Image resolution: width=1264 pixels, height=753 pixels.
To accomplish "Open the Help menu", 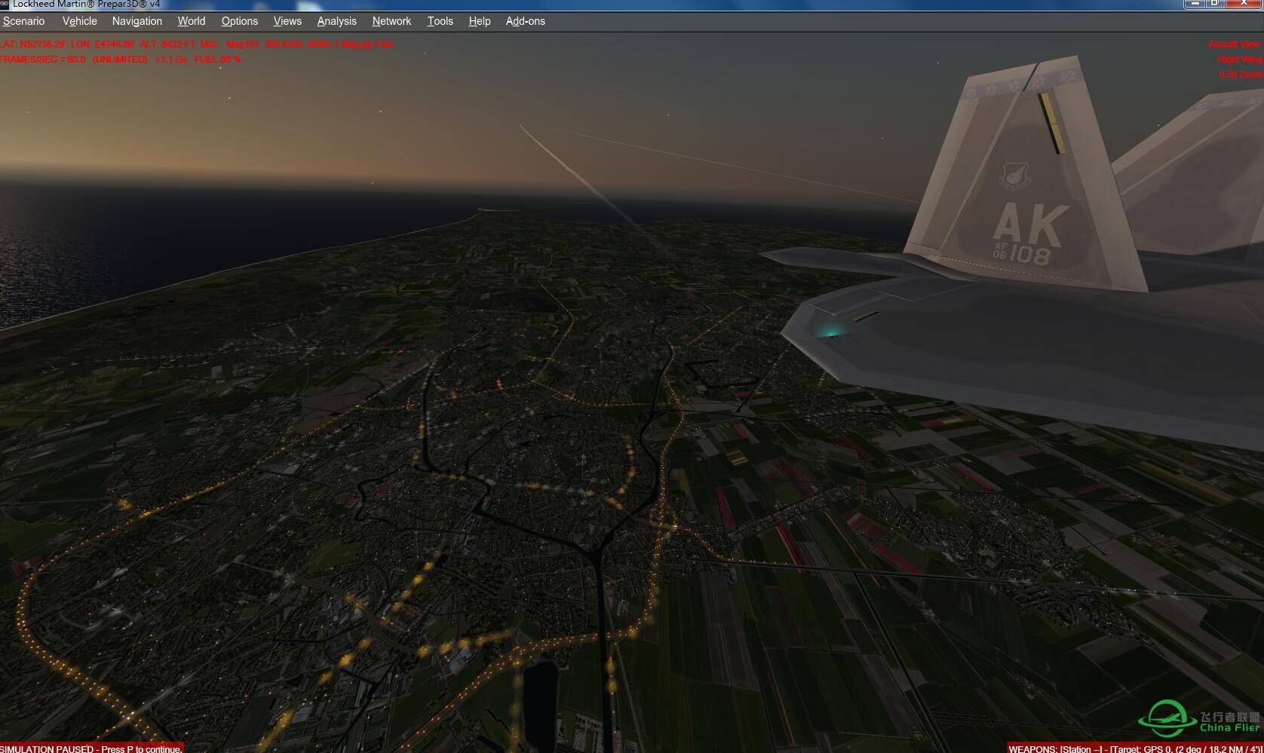I will click(x=479, y=21).
